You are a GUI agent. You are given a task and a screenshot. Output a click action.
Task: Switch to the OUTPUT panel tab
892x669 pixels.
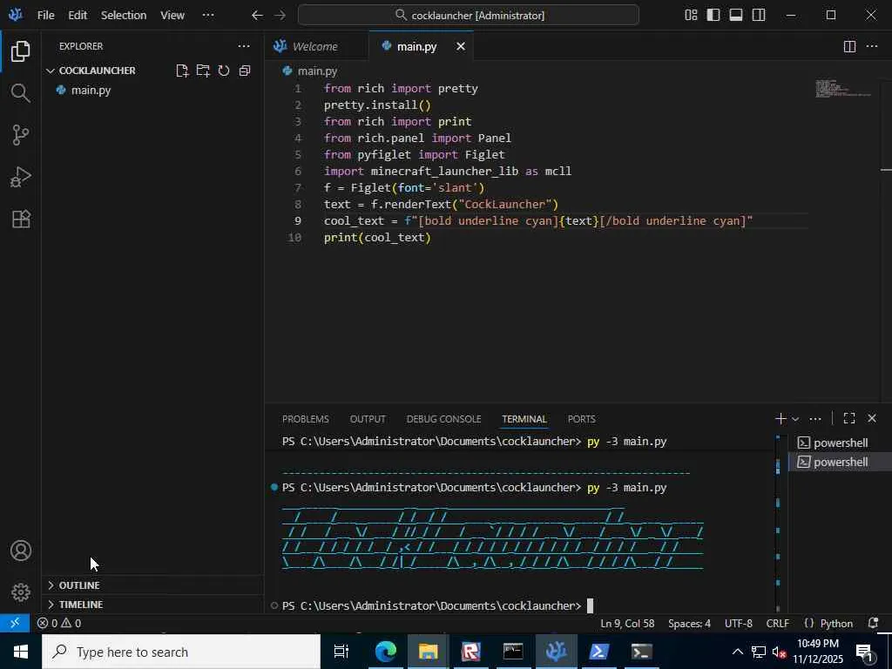[x=368, y=419]
